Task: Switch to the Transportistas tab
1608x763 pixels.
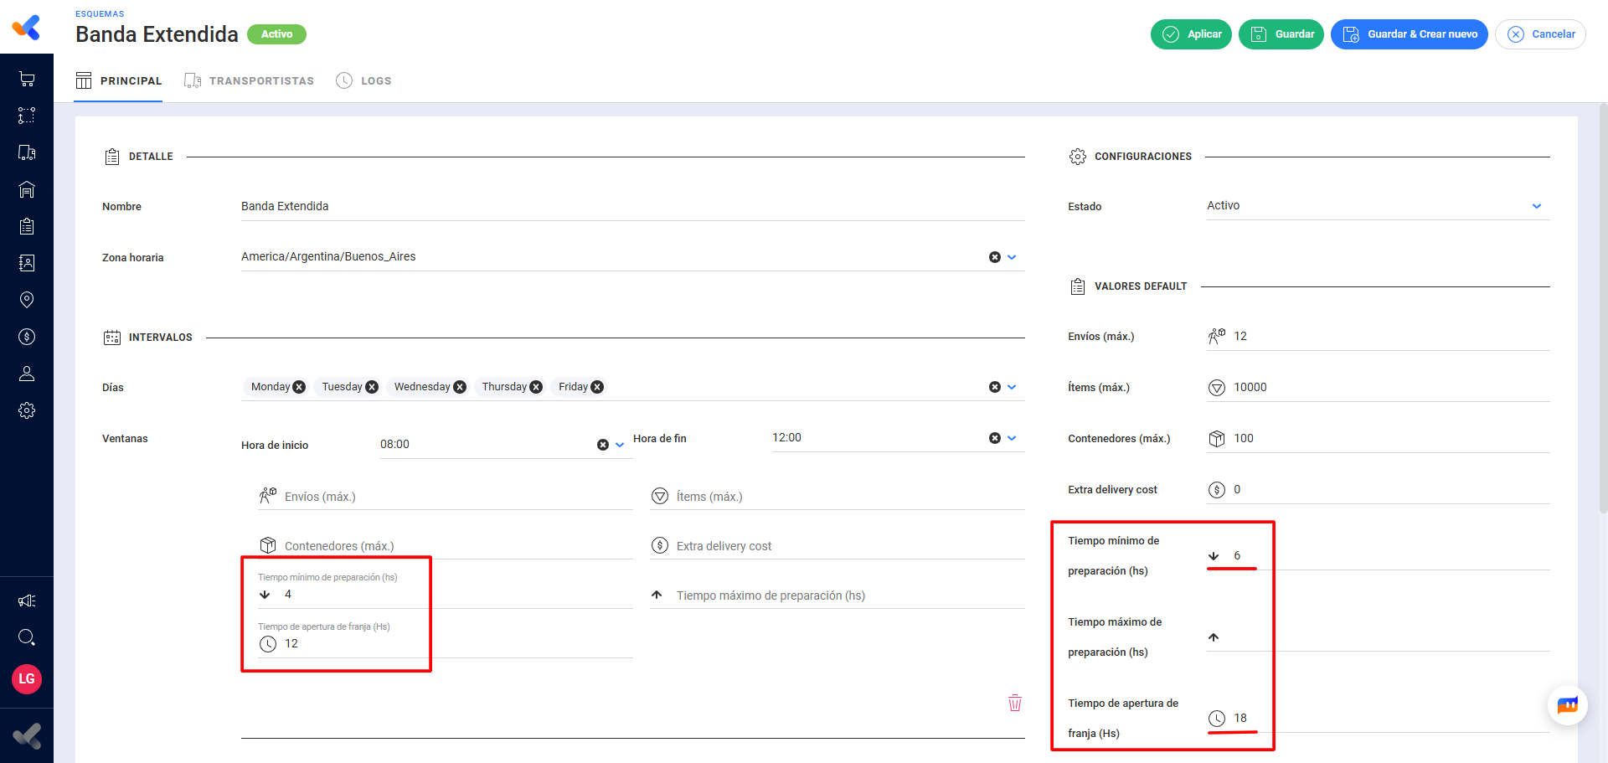Action: tap(249, 80)
